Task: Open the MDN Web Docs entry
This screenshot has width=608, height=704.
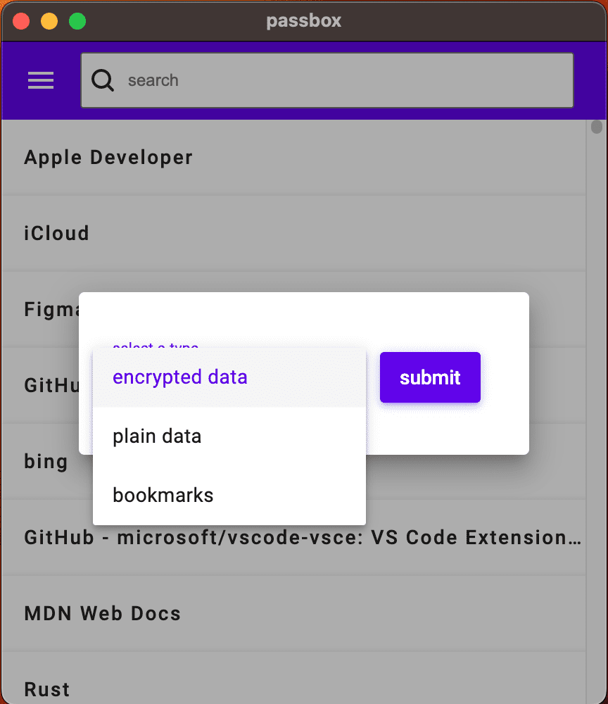Action: (294, 613)
